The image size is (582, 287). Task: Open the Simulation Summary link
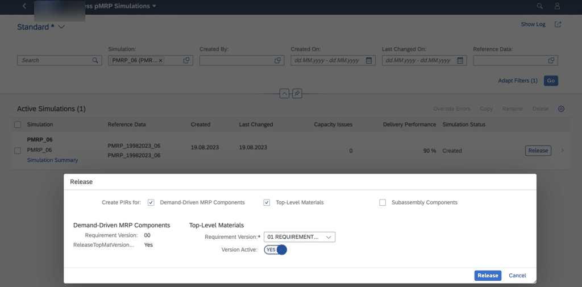[52, 160]
